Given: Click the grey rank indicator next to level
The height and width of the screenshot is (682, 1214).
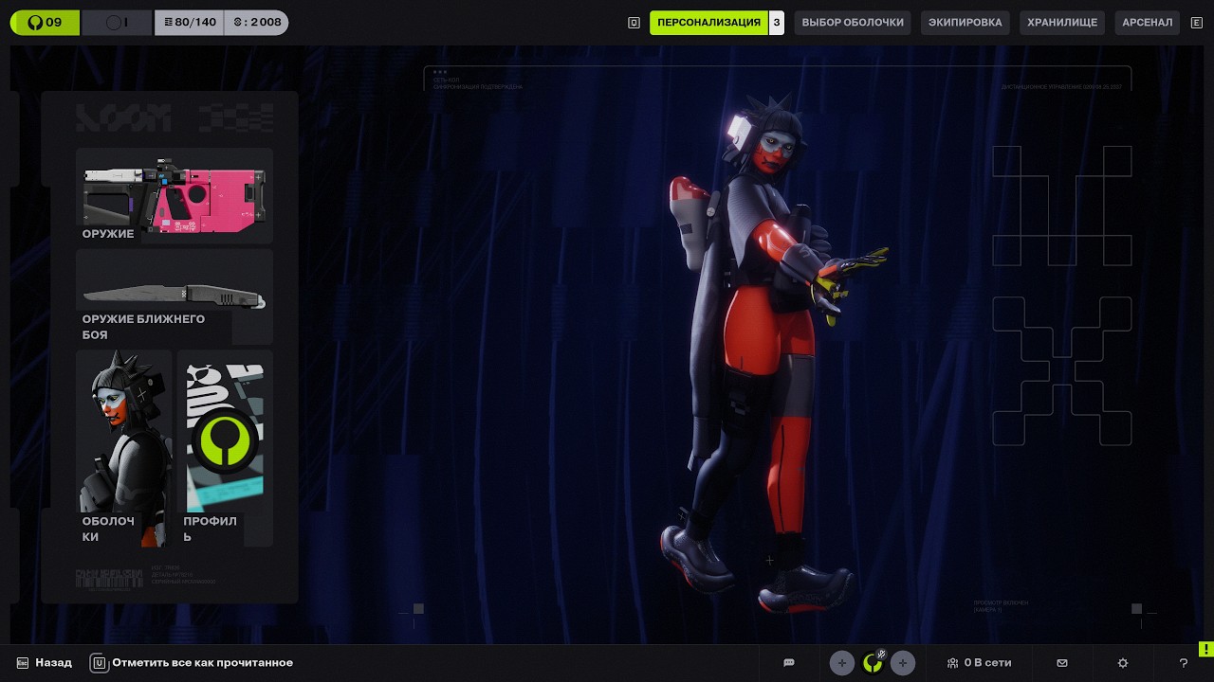Looking at the screenshot, I should tap(118, 22).
